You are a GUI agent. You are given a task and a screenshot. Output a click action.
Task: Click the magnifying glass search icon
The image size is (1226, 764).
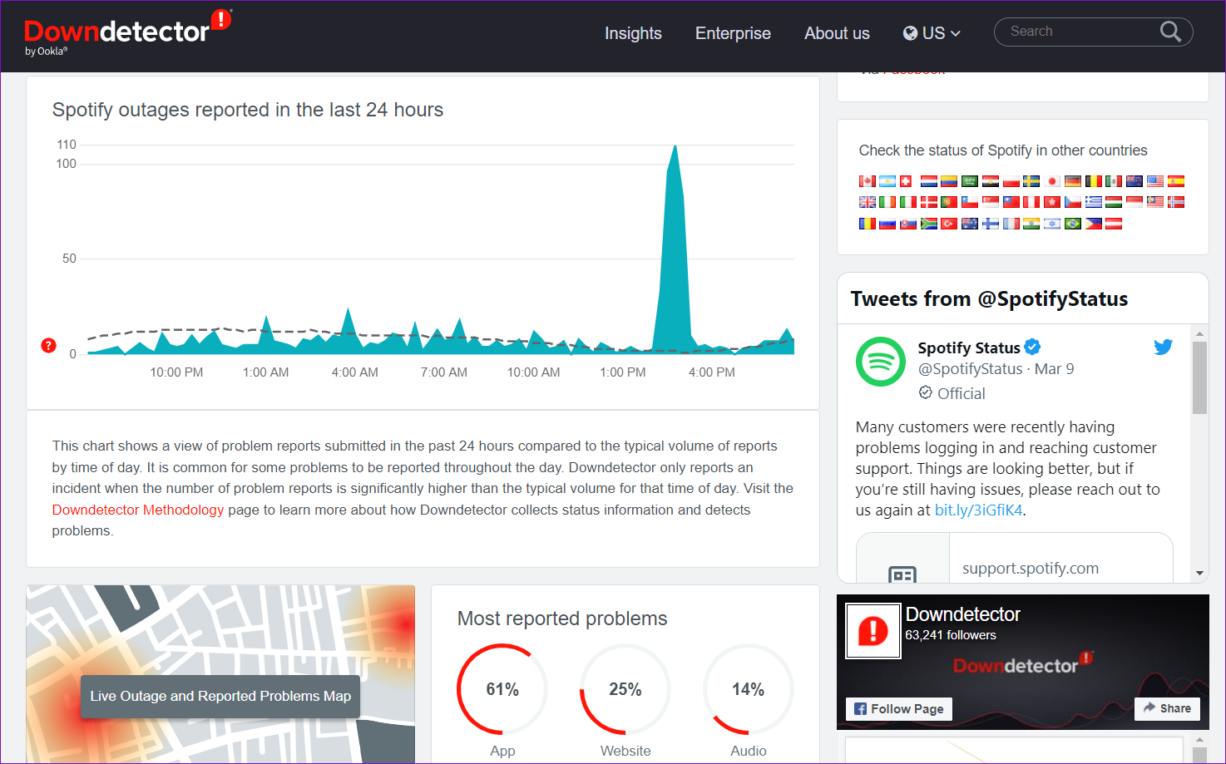[x=1170, y=32]
